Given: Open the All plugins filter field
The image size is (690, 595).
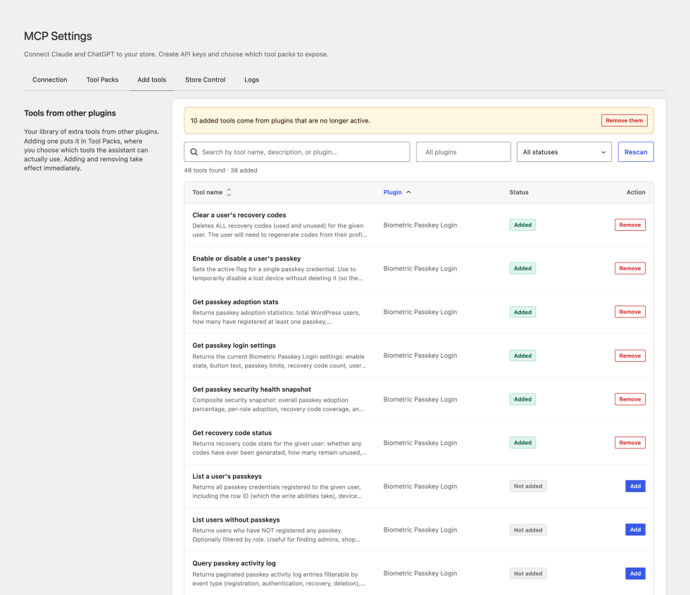Looking at the screenshot, I should (463, 152).
